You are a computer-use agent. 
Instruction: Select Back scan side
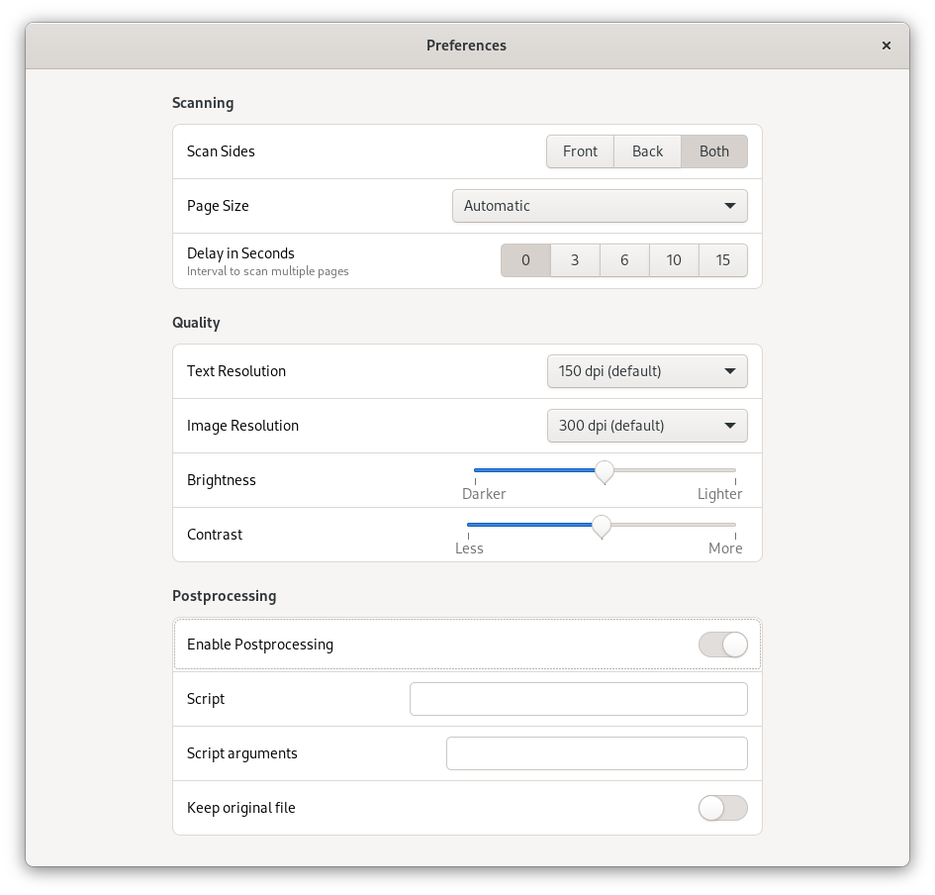click(648, 151)
